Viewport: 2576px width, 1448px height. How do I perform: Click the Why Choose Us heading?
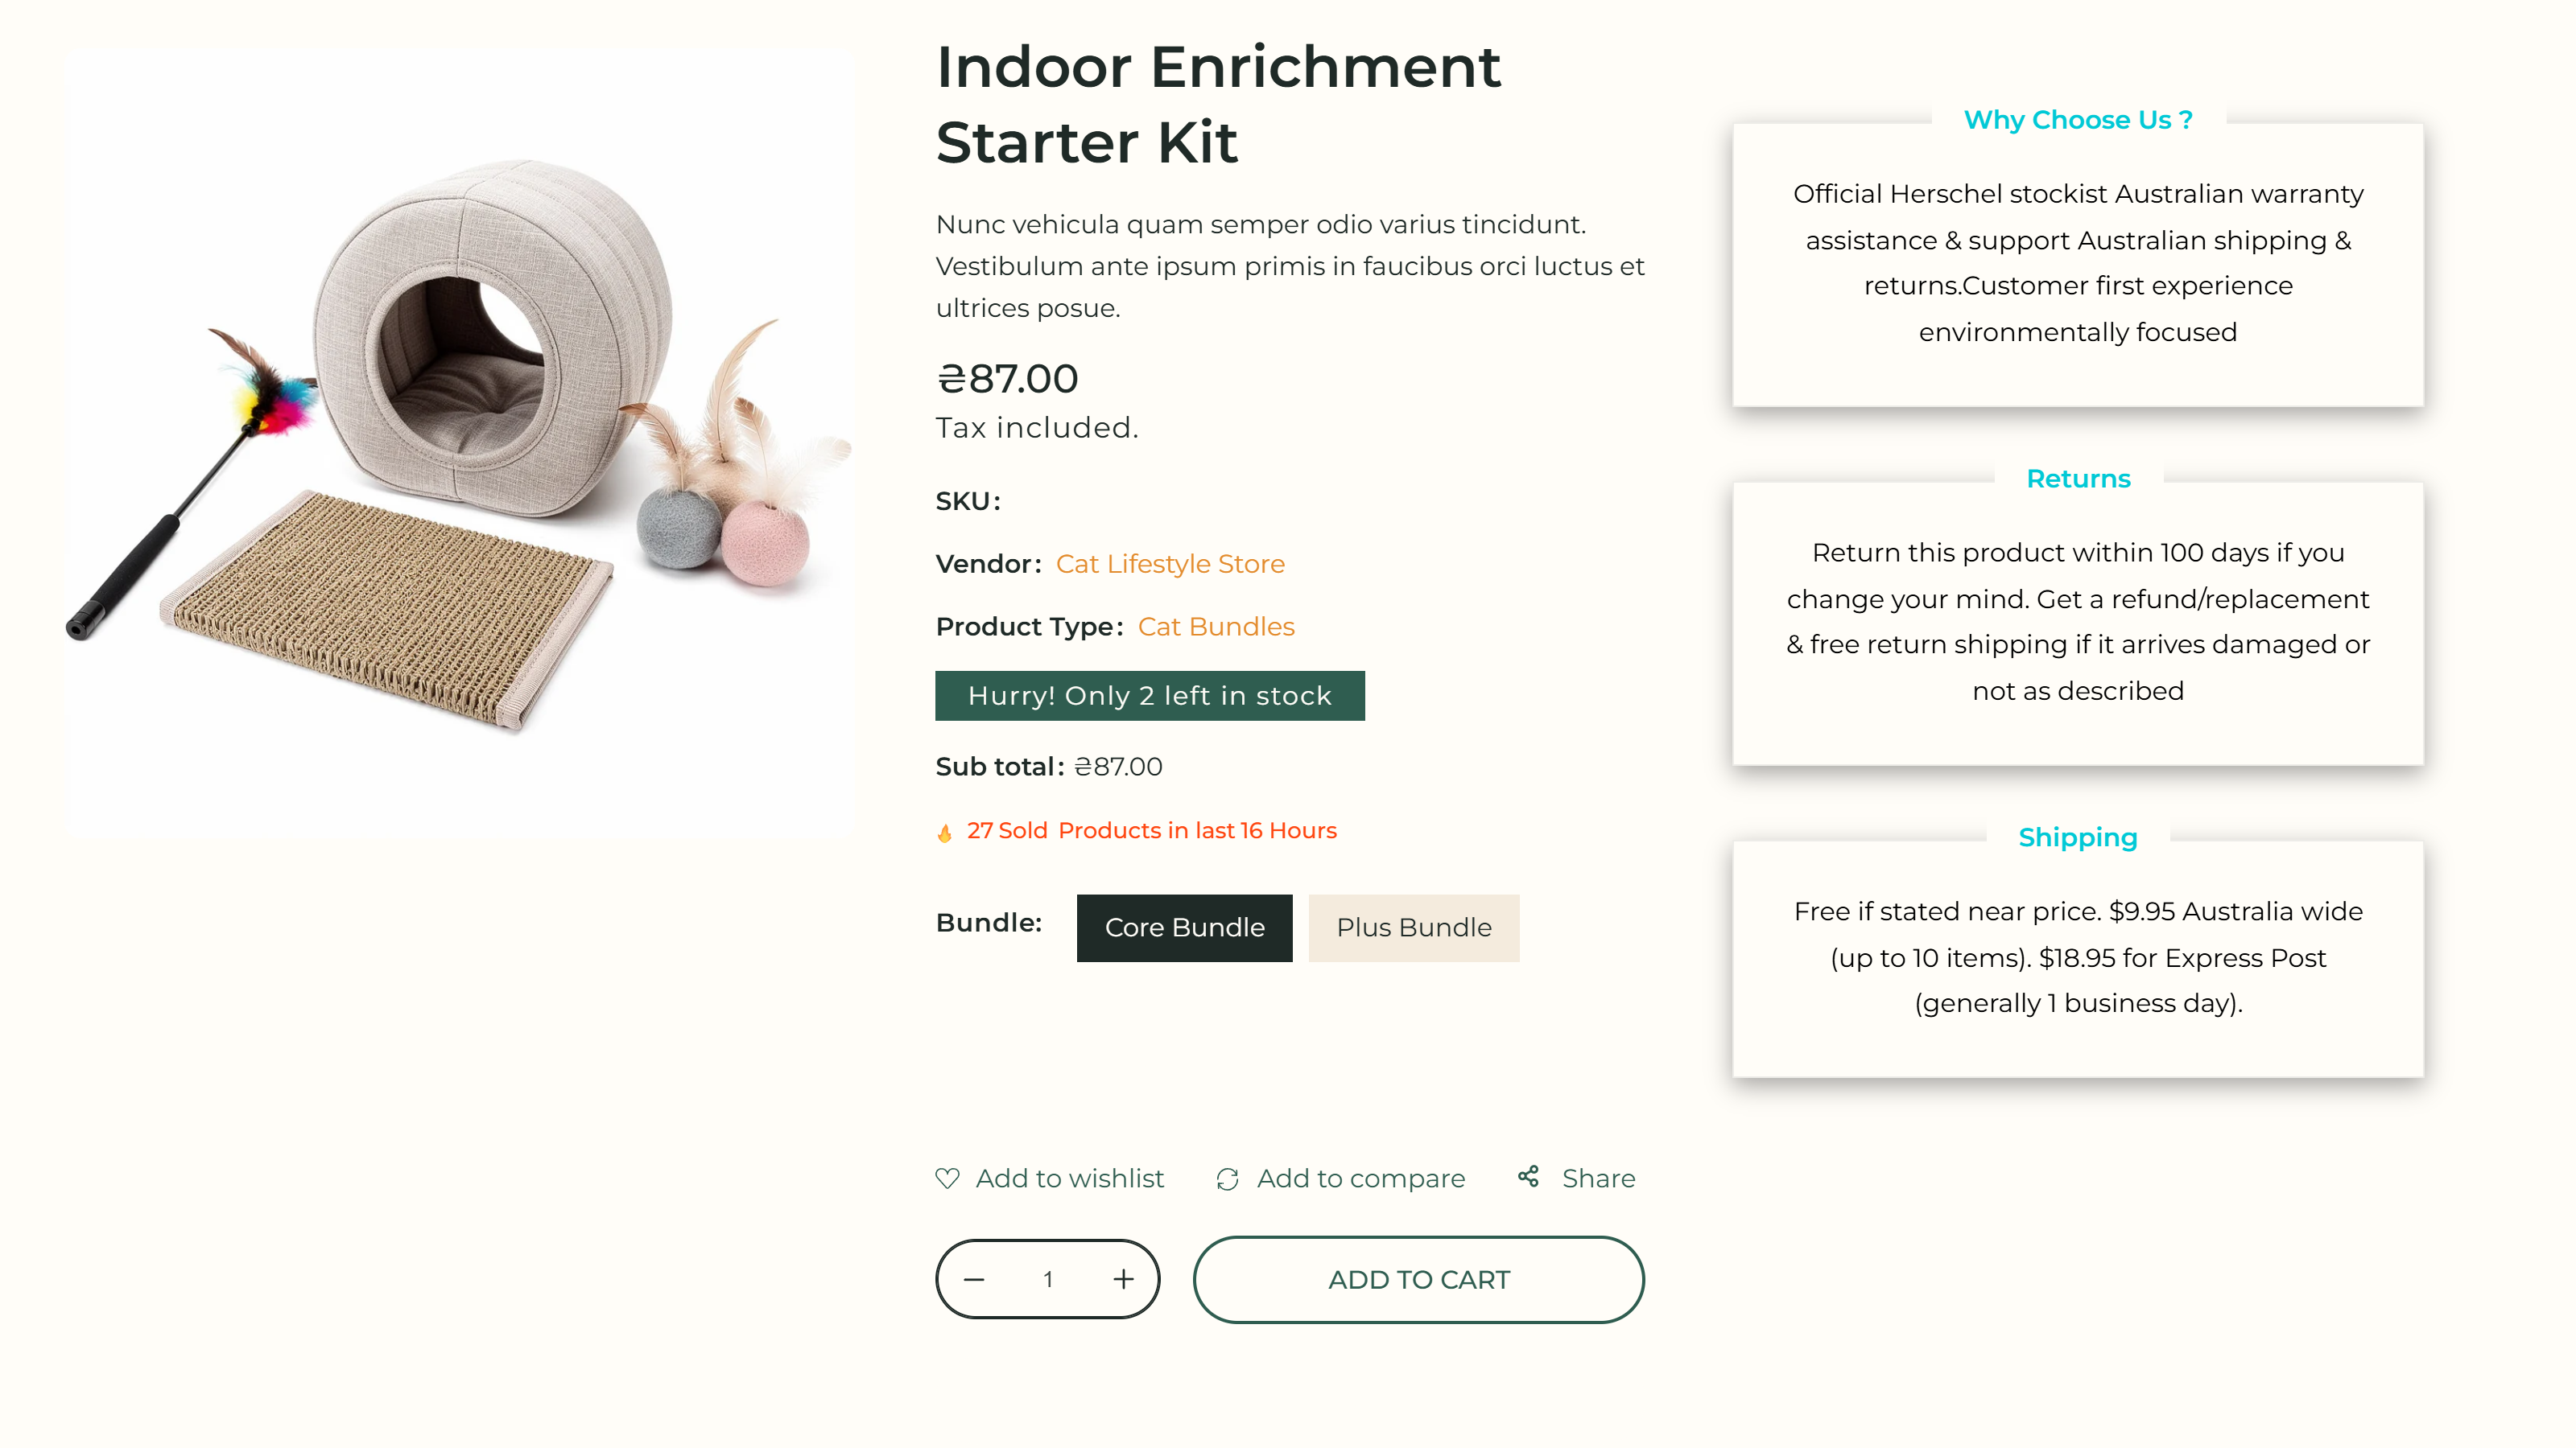coord(2078,120)
